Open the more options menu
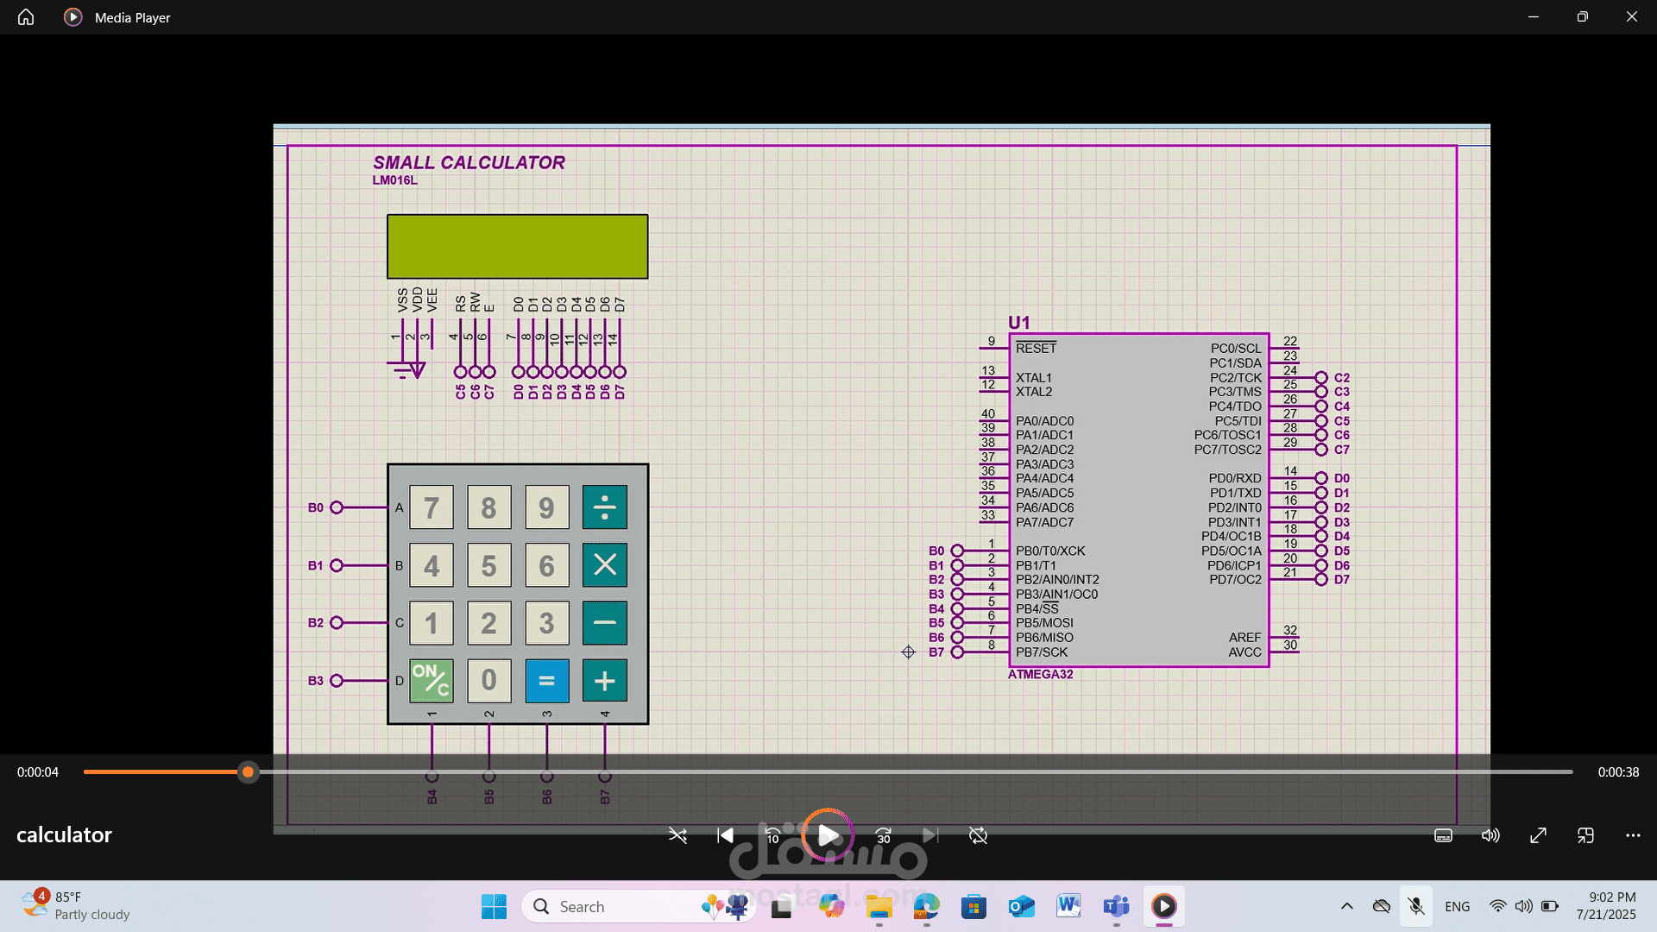 tap(1633, 835)
